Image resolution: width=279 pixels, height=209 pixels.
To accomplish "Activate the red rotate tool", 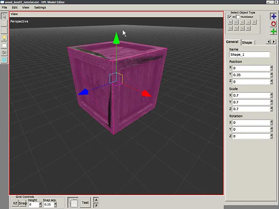I will click(x=273, y=24).
